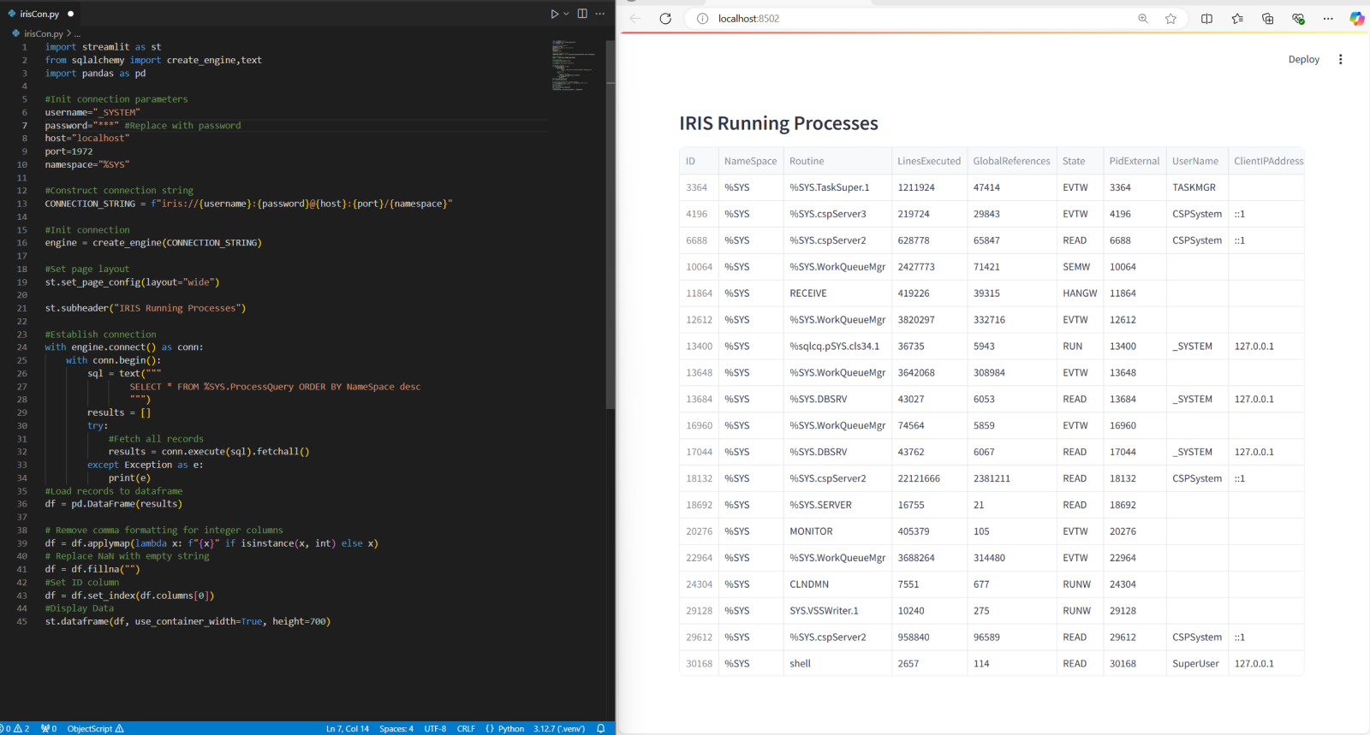Viewport: 1370px width, 735px height.
Task: Select the HANGW state cell
Action: pos(1080,293)
